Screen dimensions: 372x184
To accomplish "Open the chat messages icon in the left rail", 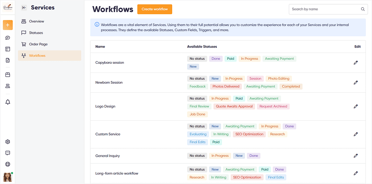I will [x=8, y=38].
